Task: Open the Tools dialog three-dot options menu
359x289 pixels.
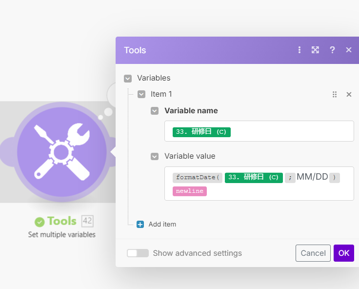Action: [299, 50]
